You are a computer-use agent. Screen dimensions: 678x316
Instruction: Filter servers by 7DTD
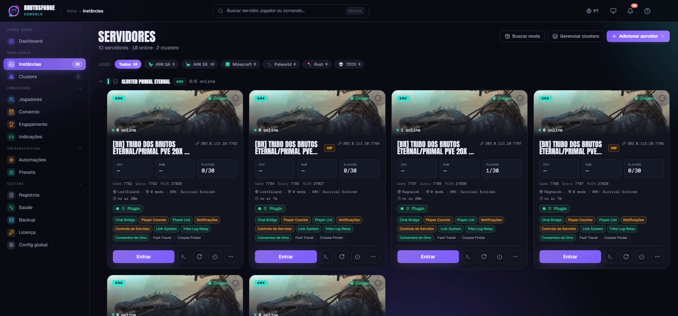click(x=349, y=64)
